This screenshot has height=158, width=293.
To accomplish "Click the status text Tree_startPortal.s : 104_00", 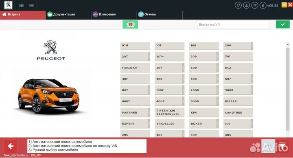I will pos(22,155).
